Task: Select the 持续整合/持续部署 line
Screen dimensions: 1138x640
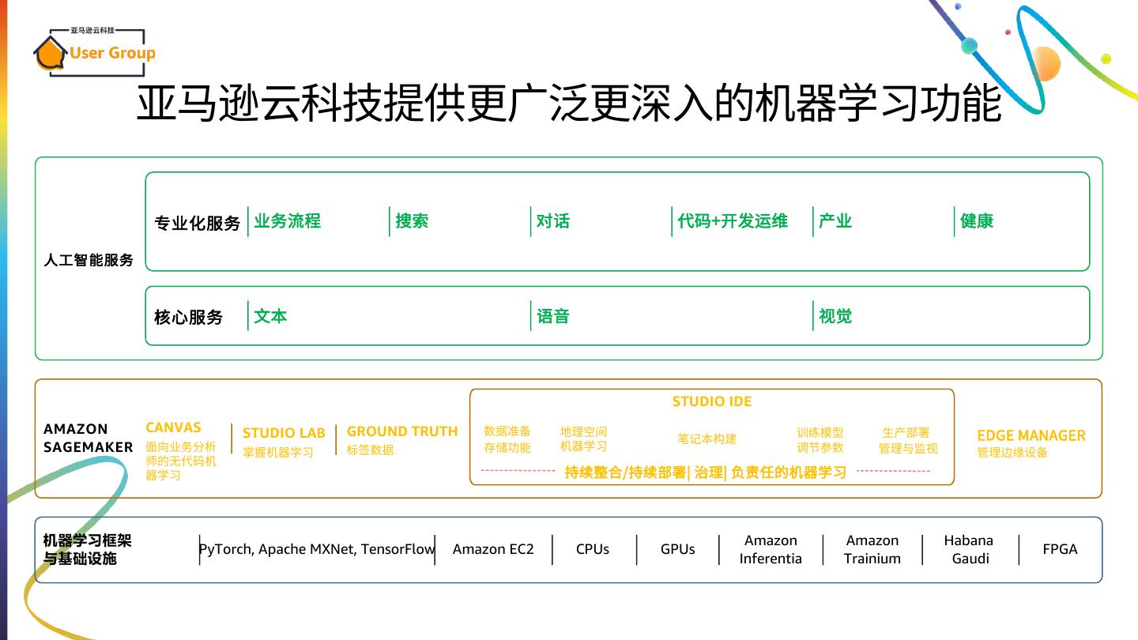Action: point(706,472)
